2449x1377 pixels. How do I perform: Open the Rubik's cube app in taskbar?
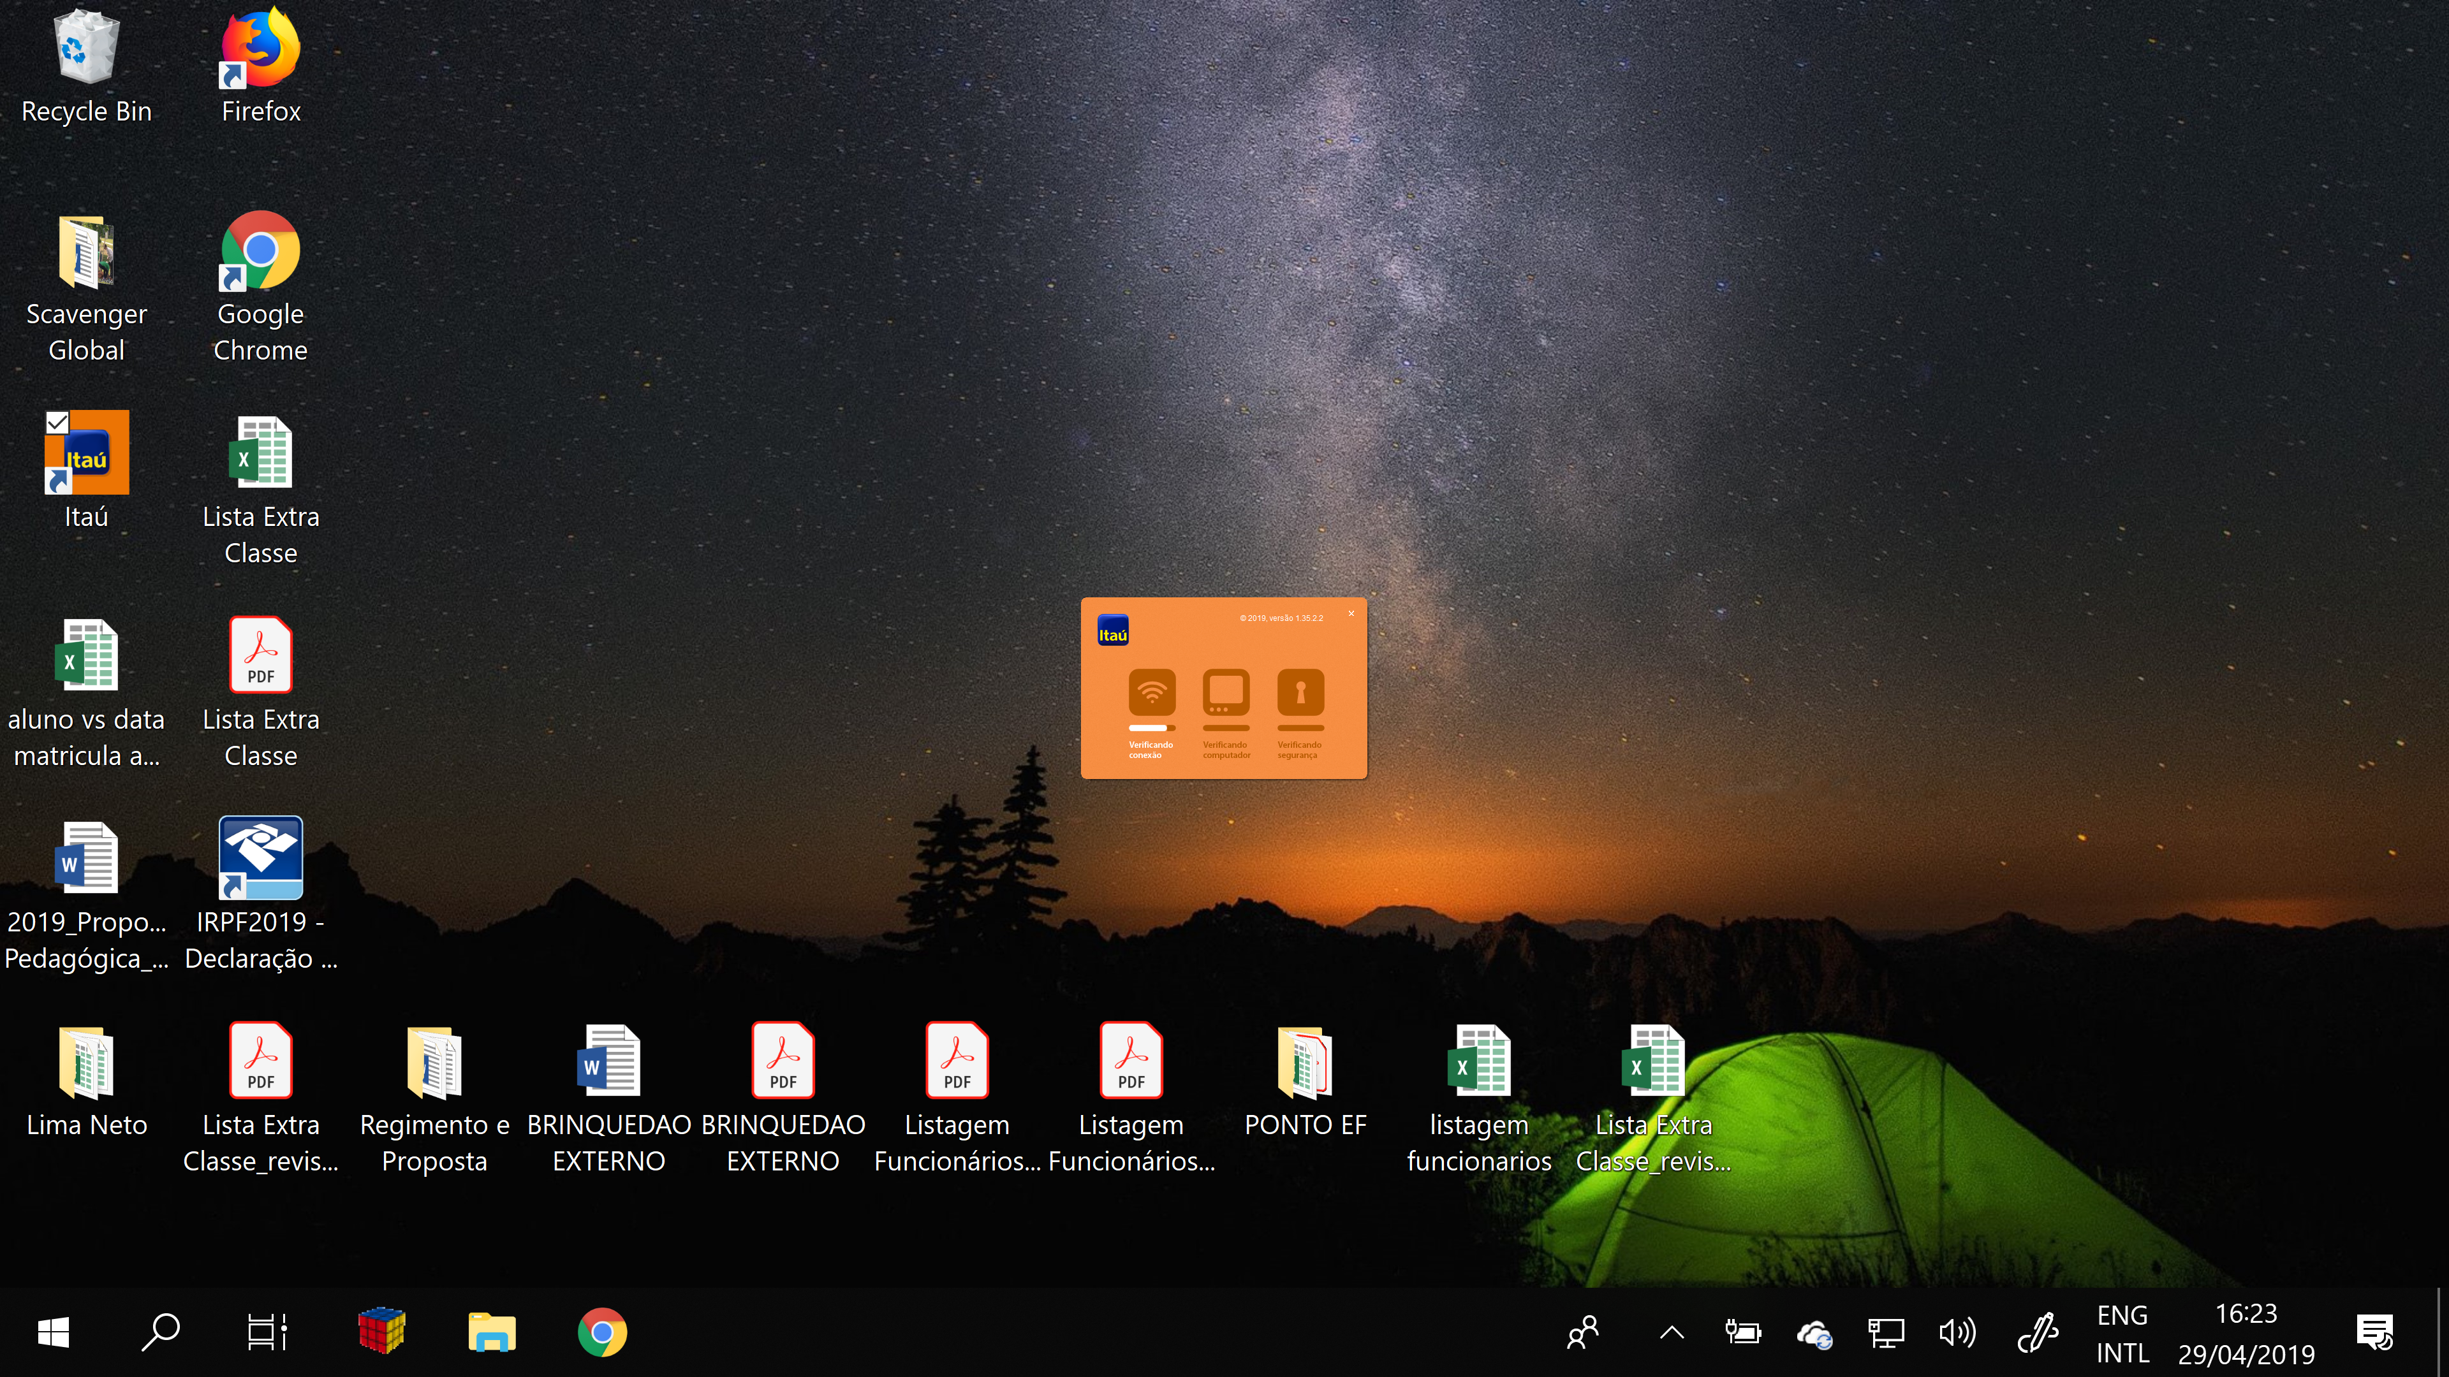tap(381, 1330)
